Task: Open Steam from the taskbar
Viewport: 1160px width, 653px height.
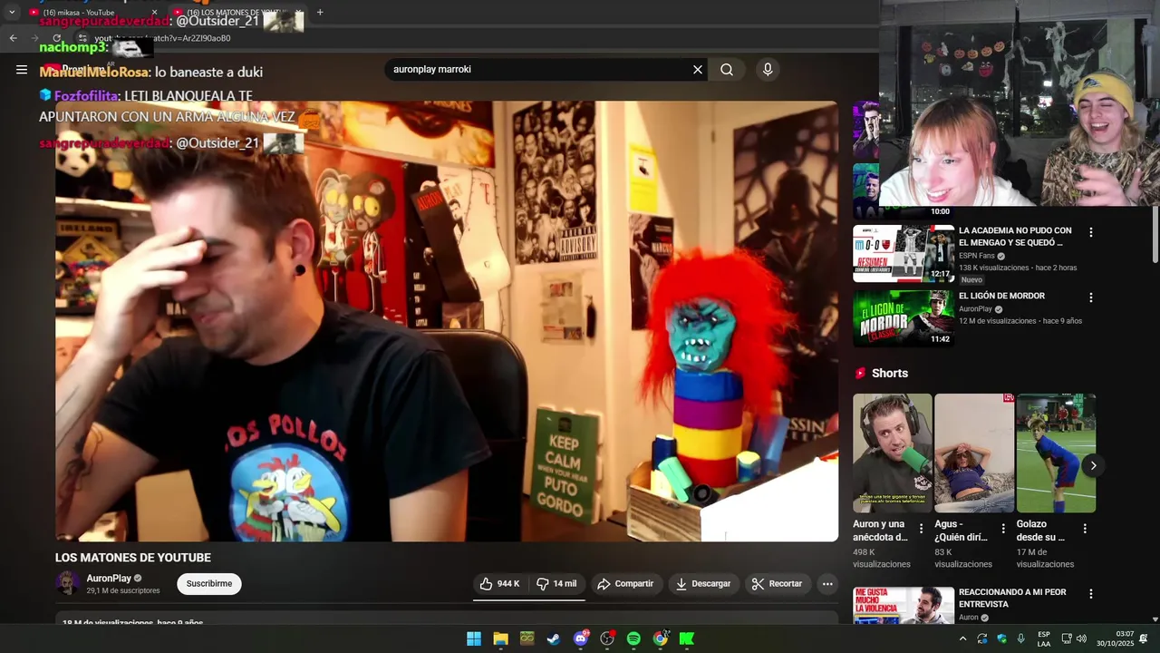Action: click(x=553, y=638)
